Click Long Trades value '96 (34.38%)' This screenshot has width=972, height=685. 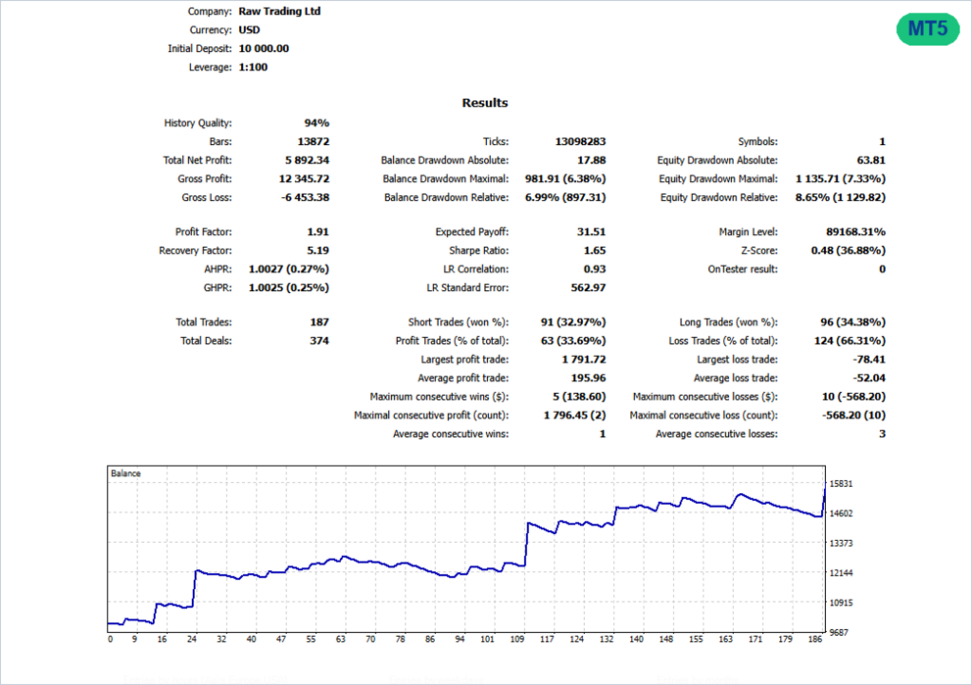[x=853, y=322]
